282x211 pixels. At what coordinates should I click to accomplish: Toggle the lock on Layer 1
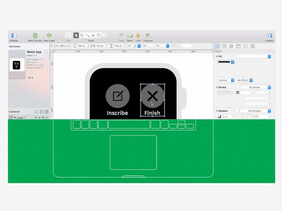47,118
